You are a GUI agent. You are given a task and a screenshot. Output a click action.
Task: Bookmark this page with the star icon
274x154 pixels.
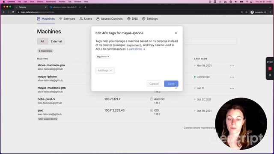tap(247, 12)
